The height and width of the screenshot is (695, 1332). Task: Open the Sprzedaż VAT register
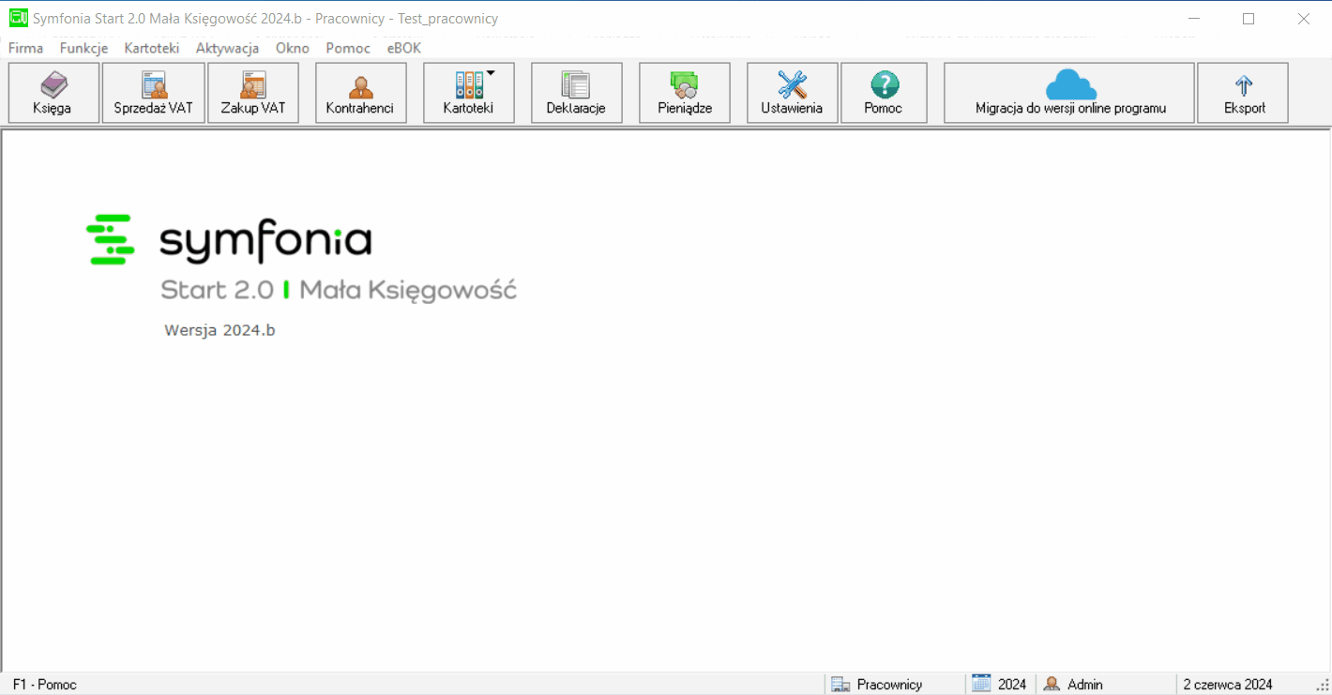pos(154,93)
